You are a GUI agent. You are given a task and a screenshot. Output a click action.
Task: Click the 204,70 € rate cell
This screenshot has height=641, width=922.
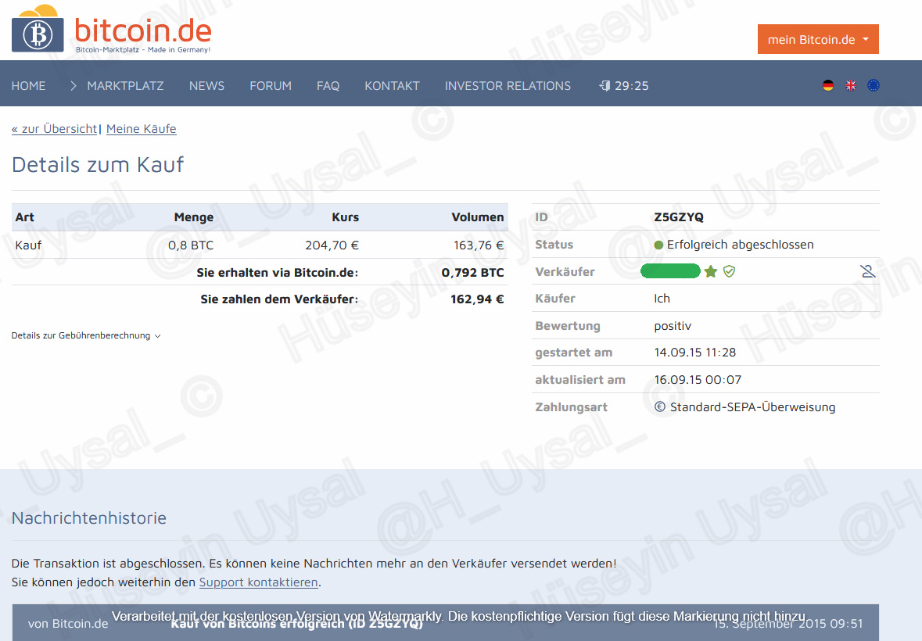tap(332, 245)
